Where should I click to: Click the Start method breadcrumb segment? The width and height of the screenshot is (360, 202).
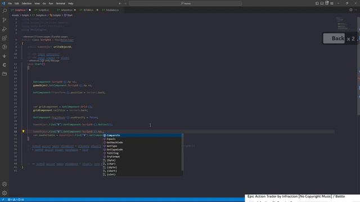coord(70,15)
